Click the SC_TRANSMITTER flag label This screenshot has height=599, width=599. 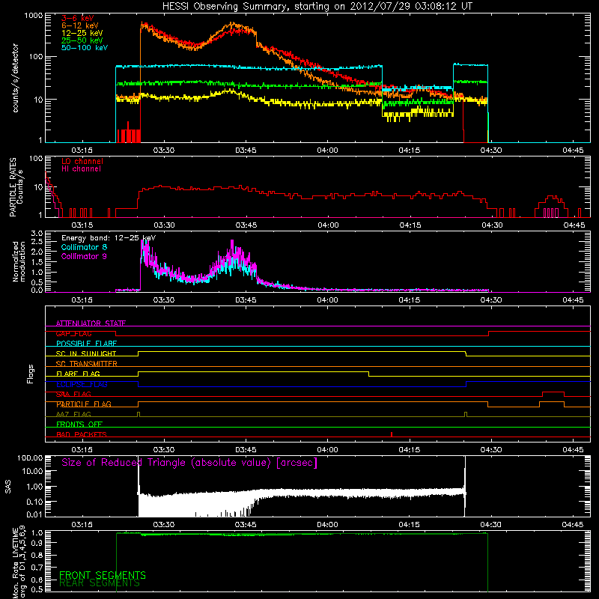[86, 364]
